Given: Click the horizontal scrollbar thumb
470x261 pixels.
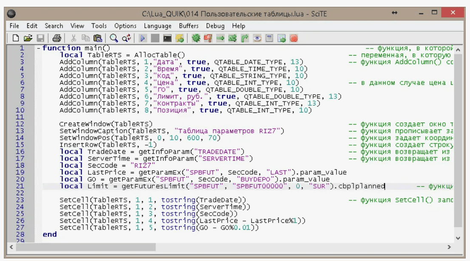Looking at the screenshot, I should [x=86, y=247].
